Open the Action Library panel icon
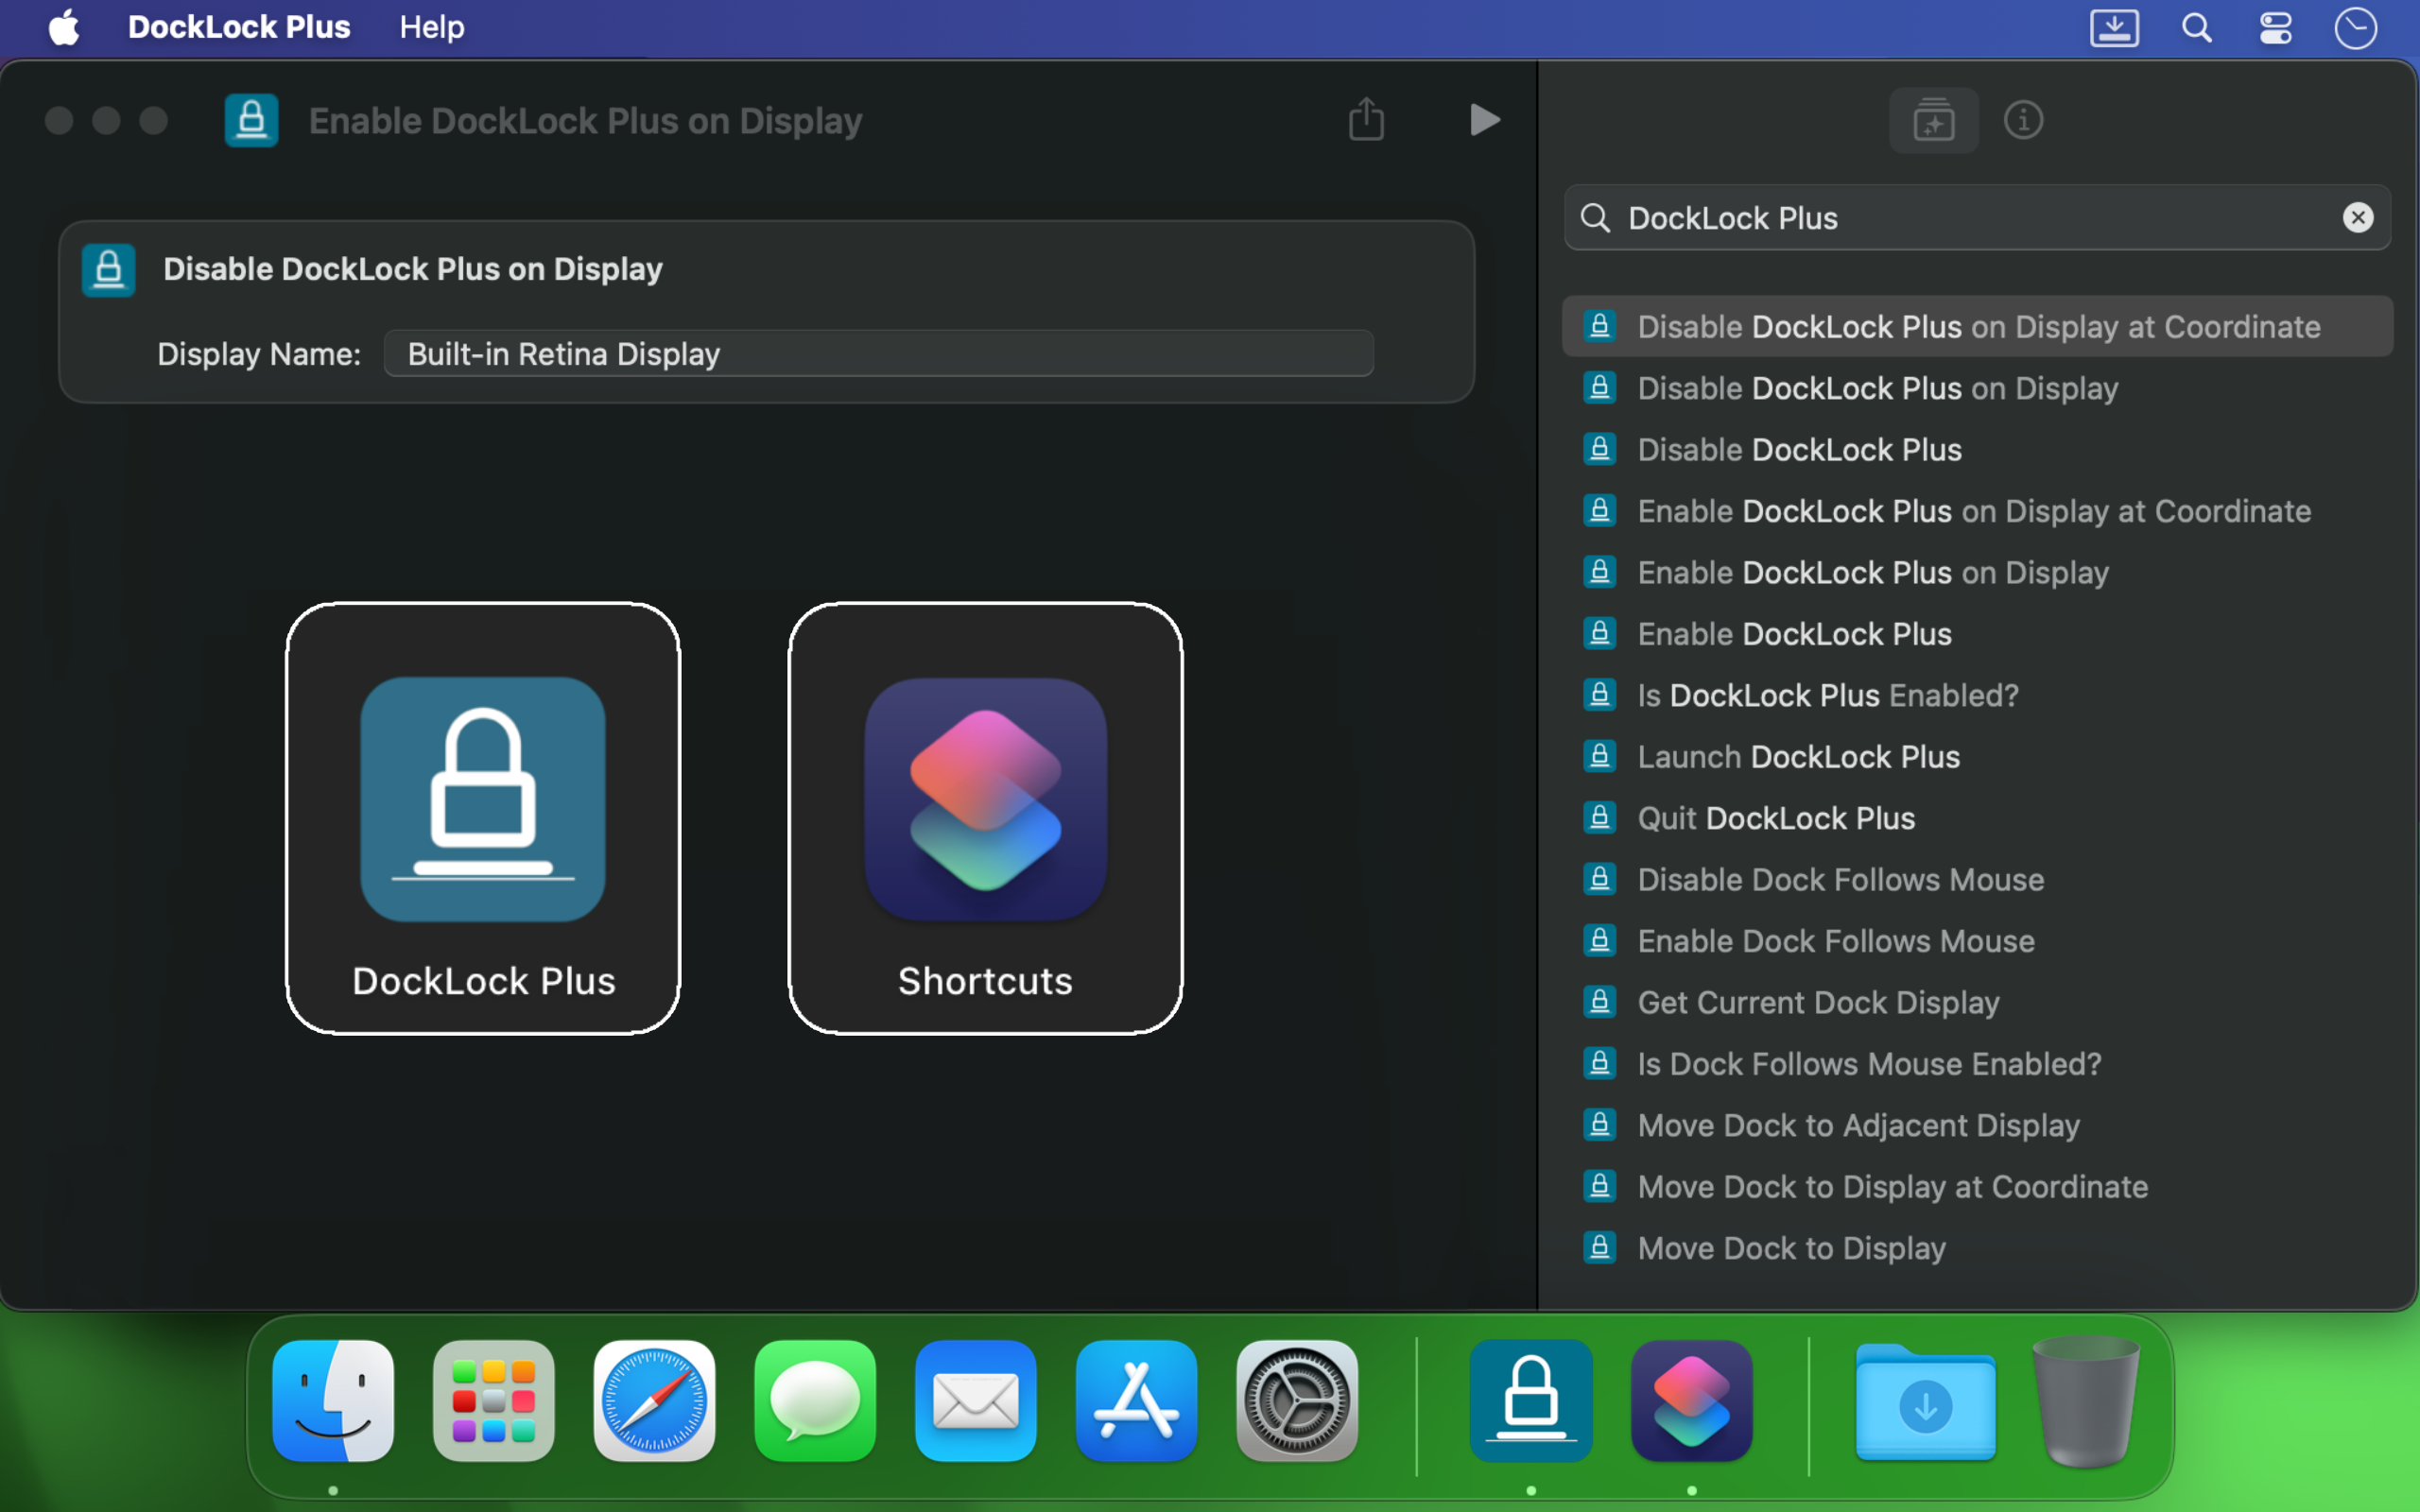This screenshot has height=1512, width=2420. coord(1933,120)
